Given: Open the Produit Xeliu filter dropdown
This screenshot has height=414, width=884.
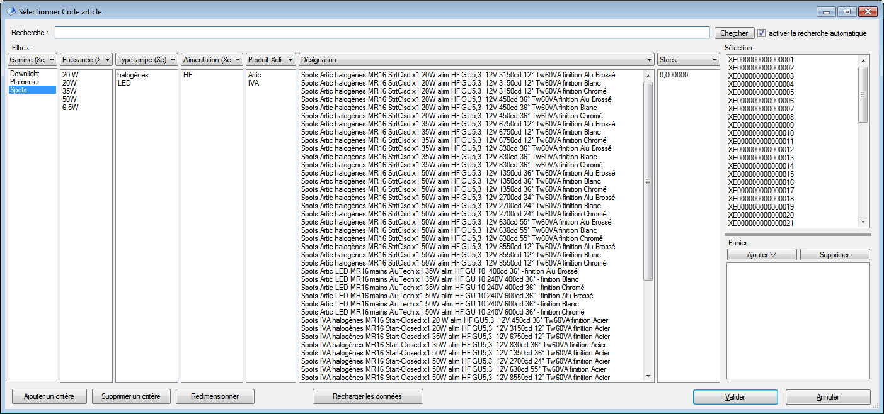Looking at the screenshot, I should [271, 60].
